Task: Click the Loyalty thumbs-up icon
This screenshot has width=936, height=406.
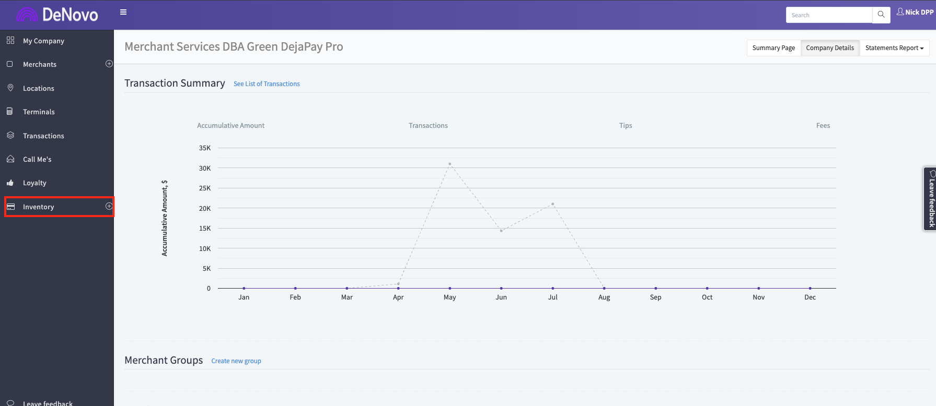Action: pyautogui.click(x=10, y=183)
